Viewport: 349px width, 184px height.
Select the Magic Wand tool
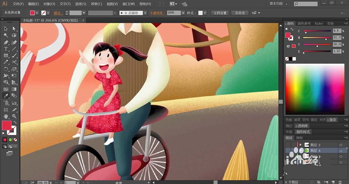click(x=6, y=35)
